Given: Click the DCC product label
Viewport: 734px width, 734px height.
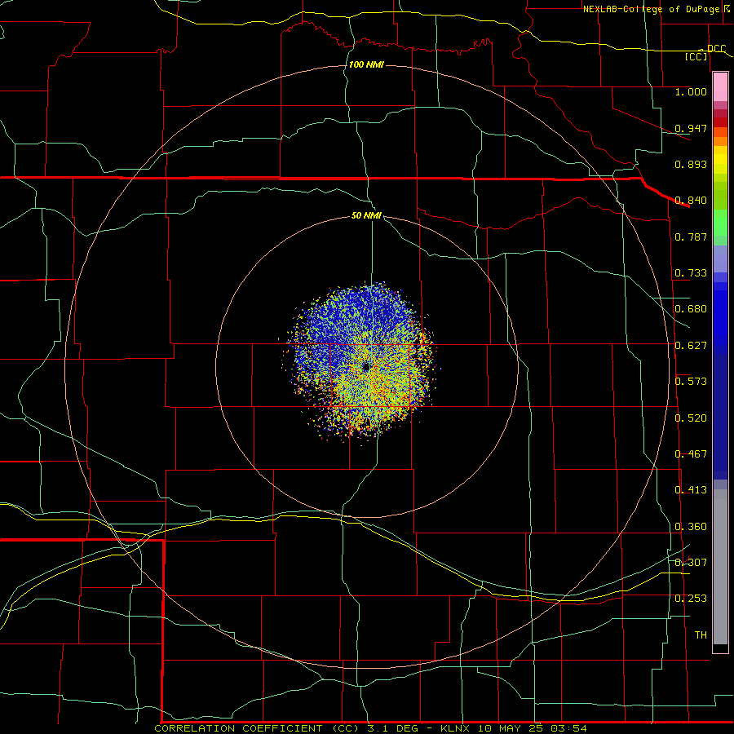Looking at the screenshot, I should coord(716,49).
